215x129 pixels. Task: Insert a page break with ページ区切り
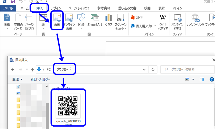pos(30,22)
